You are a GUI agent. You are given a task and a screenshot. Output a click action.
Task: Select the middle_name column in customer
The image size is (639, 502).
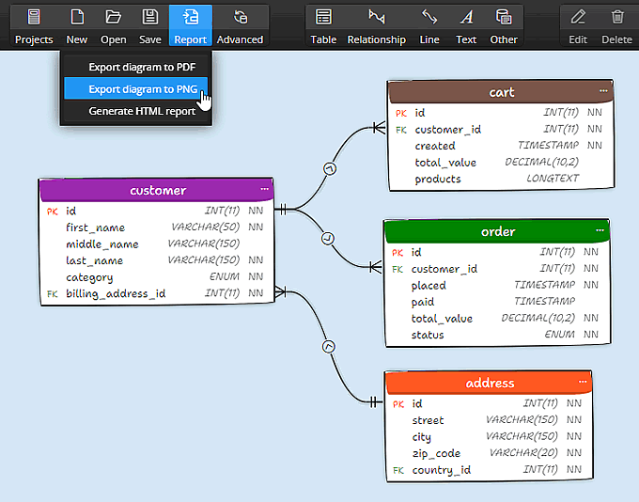(157, 243)
